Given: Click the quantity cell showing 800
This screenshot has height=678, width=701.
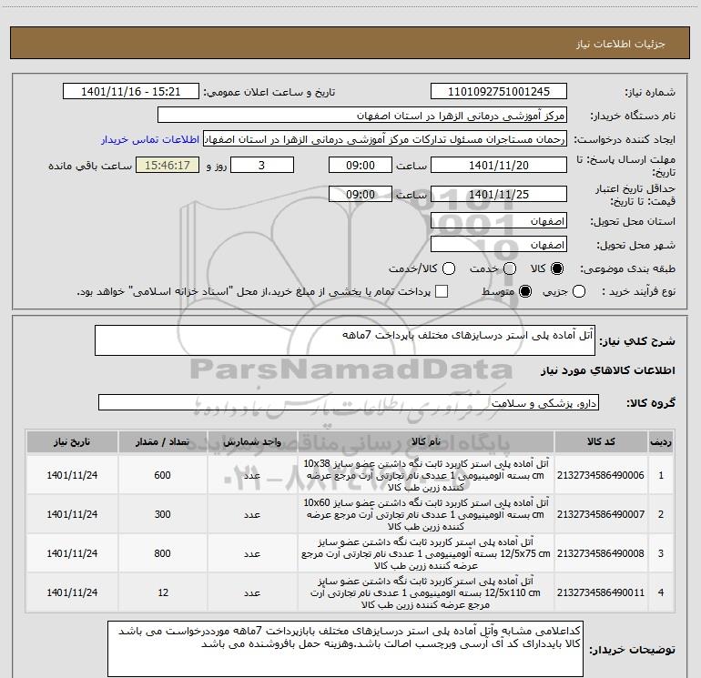Looking at the screenshot, I should [x=162, y=553].
